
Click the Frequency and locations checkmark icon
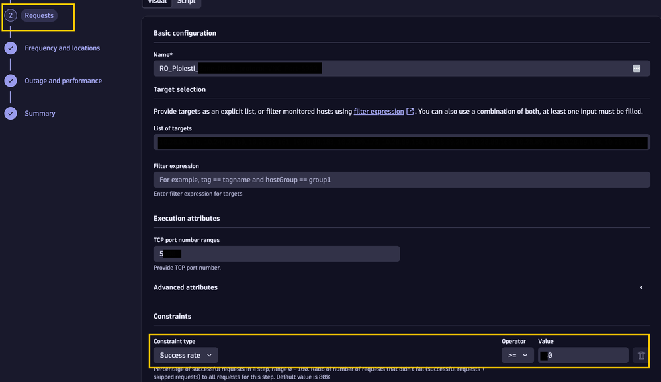tap(11, 48)
